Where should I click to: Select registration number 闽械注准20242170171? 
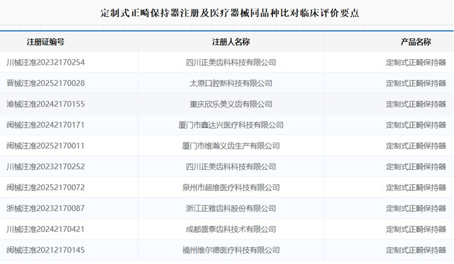click(45, 125)
